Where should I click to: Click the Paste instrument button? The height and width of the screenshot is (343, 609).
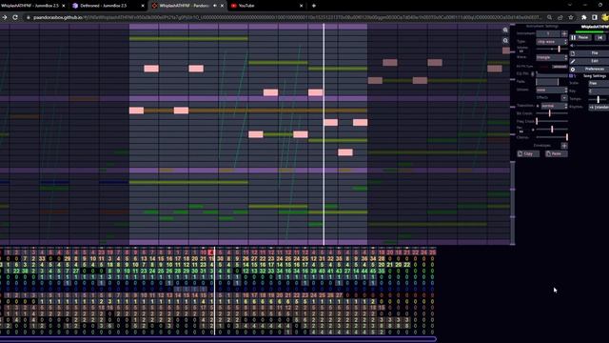coord(556,154)
